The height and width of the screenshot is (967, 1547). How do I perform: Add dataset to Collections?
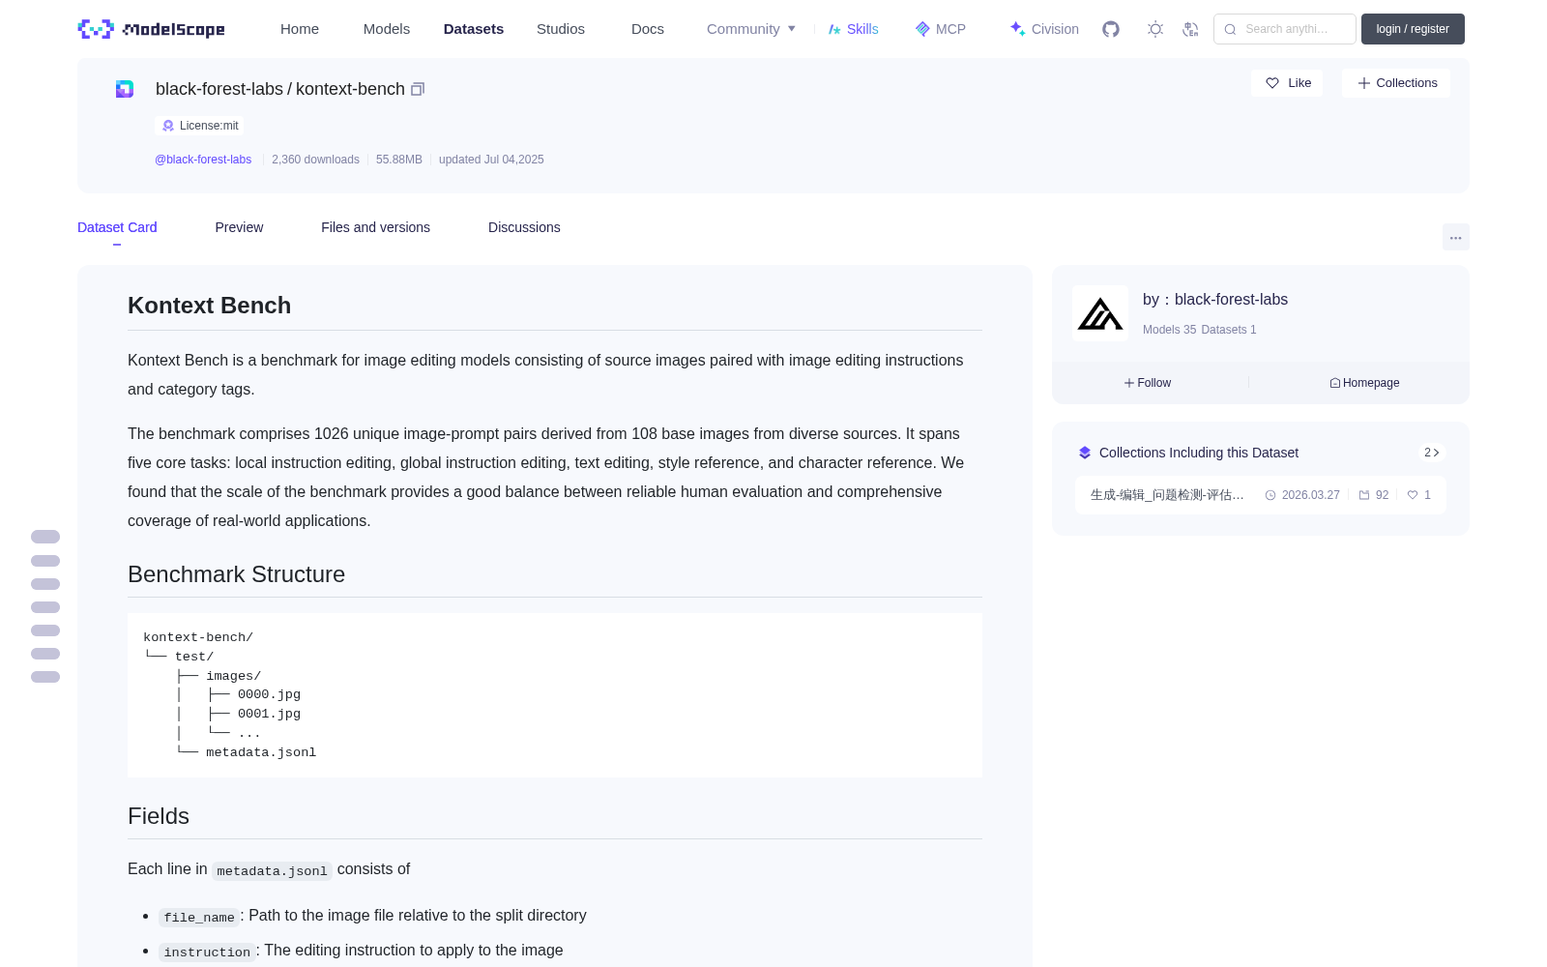pyautogui.click(x=1396, y=83)
